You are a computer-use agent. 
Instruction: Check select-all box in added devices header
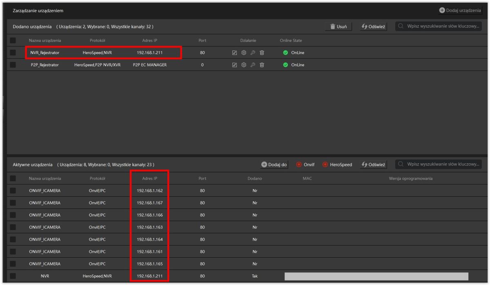point(13,40)
